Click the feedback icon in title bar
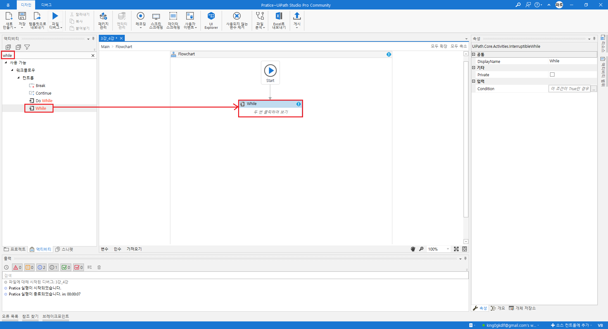Image resolution: width=608 pixels, height=329 pixels. (x=528, y=5)
